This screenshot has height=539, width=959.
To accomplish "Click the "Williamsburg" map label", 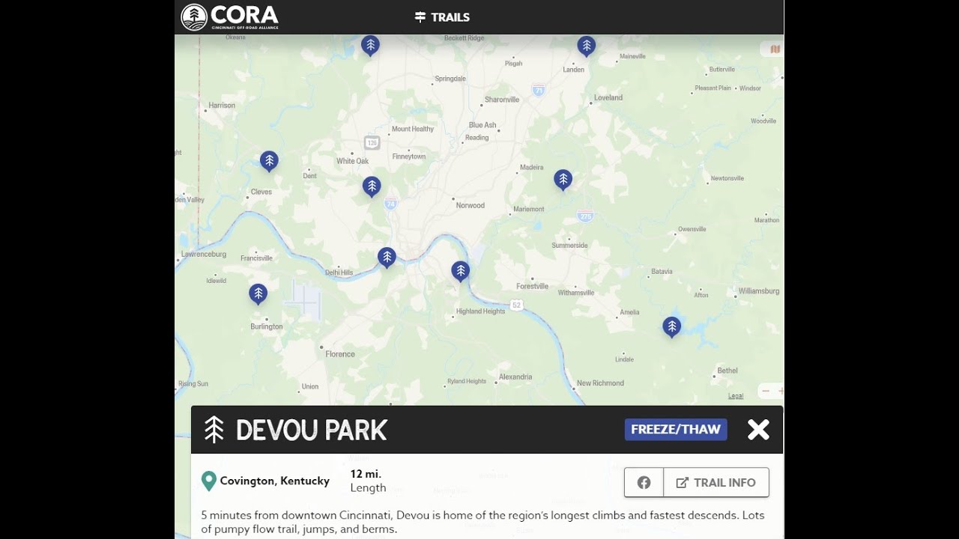I will point(759,290).
